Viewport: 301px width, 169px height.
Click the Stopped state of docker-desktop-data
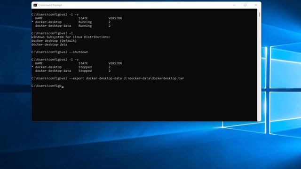85,71
